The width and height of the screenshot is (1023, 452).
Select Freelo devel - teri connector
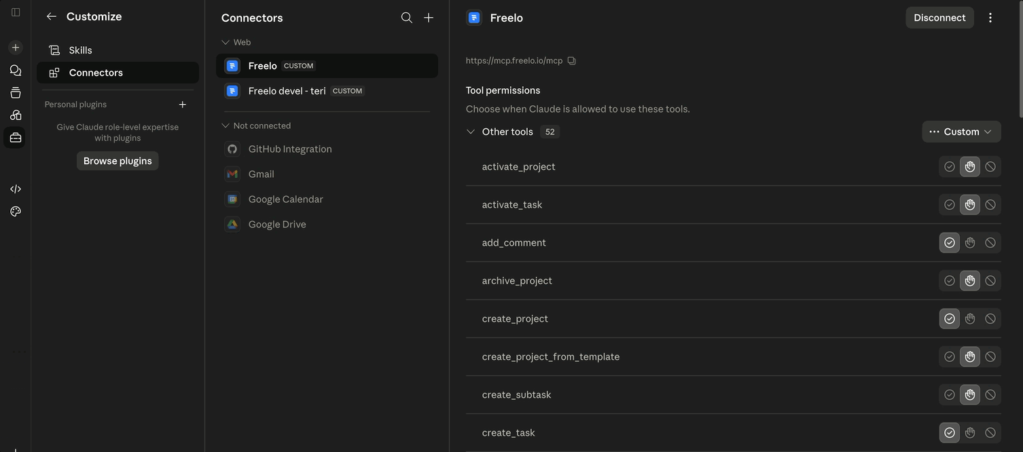[x=327, y=91]
